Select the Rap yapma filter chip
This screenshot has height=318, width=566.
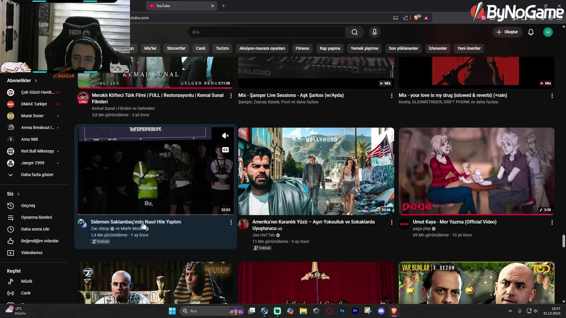330,48
